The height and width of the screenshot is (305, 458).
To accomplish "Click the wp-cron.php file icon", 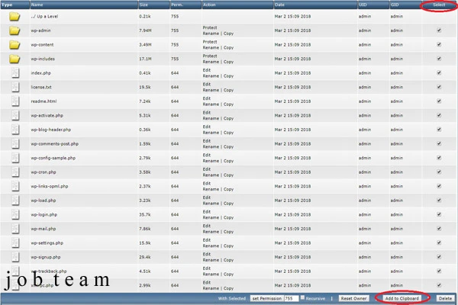I will point(15,172).
